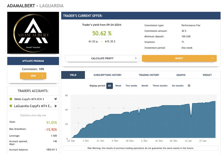Click the 1:500 leverage value
221x154 pixels.
tap(54, 136)
